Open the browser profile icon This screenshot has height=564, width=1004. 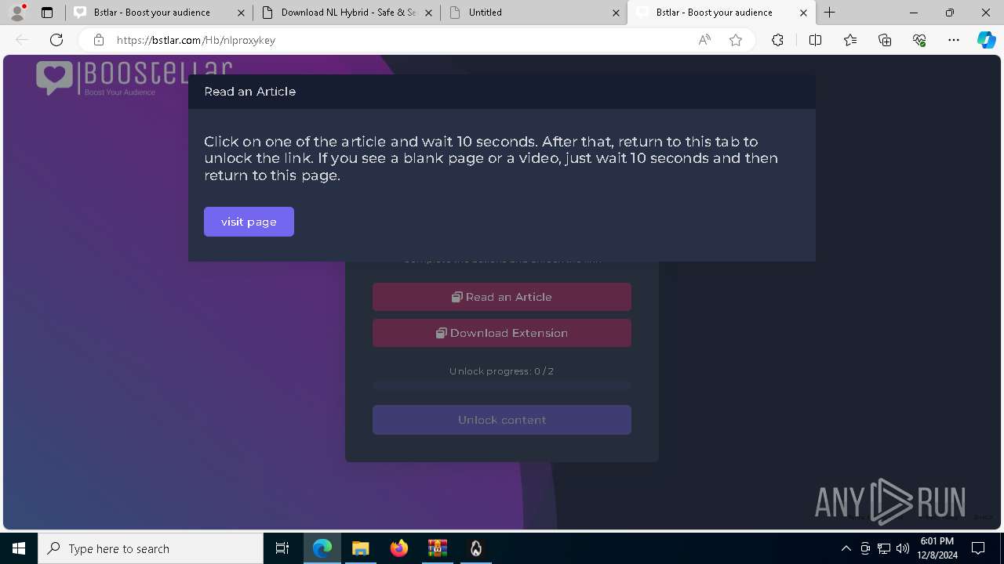[17, 12]
